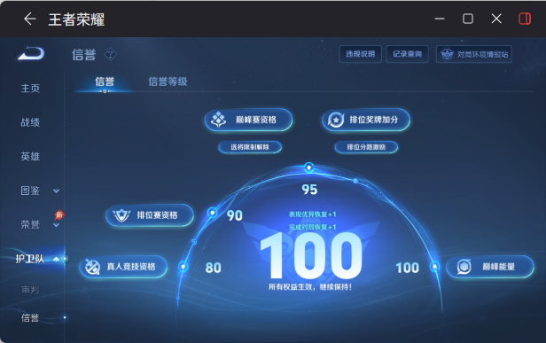546x343 pixels.
Task: Open the 对局环境情报站 button
Action: click(x=473, y=54)
